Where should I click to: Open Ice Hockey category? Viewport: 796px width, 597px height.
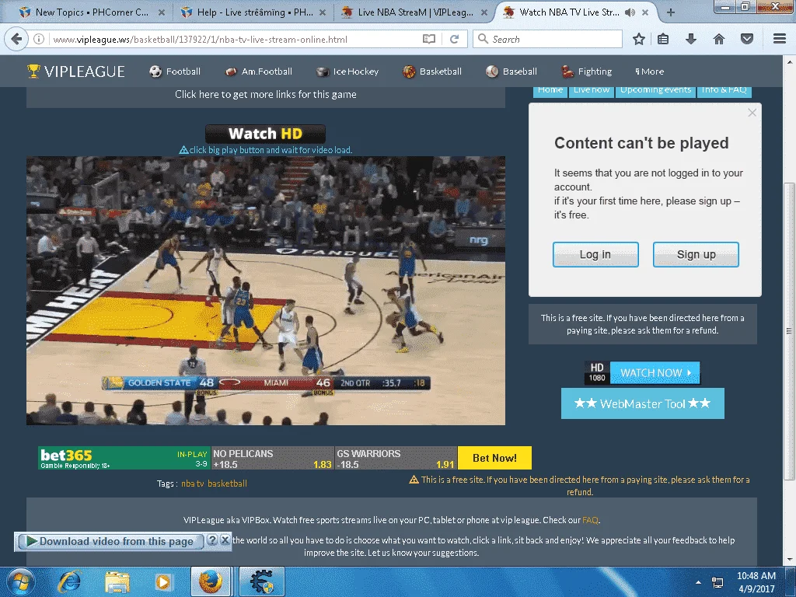[x=347, y=72]
